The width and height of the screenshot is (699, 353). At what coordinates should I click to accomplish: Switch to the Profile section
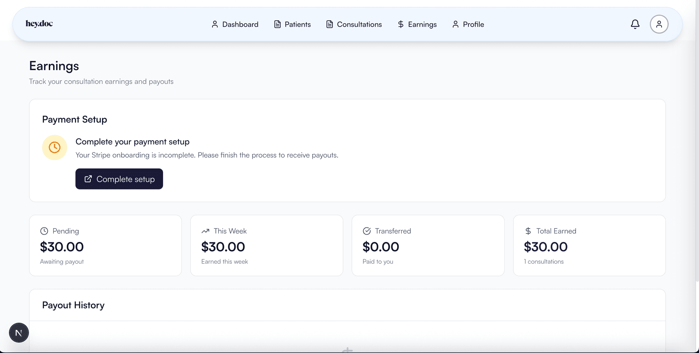pos(473,24)
